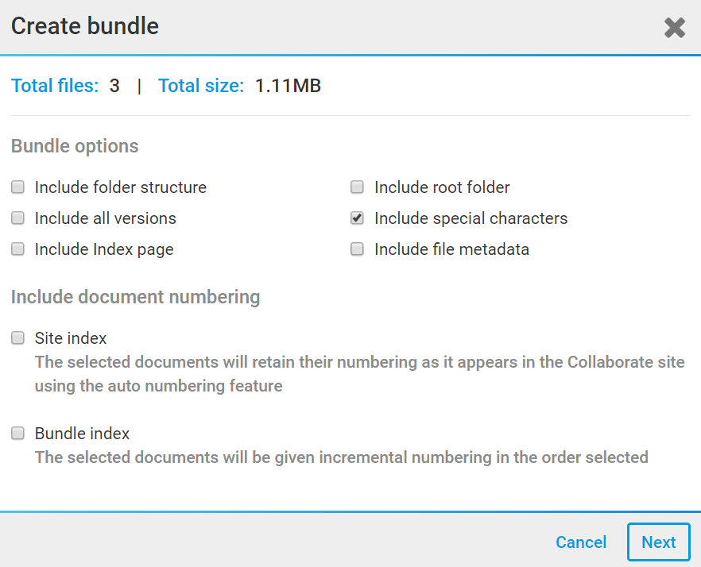Click the Include folder structure label
The width and height of the screenshot is (701, 567).
pyautogui.click(x=120, y=187)
